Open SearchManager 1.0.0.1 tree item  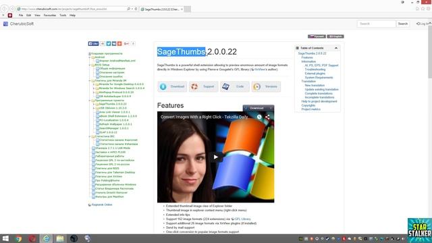(113, 128)
